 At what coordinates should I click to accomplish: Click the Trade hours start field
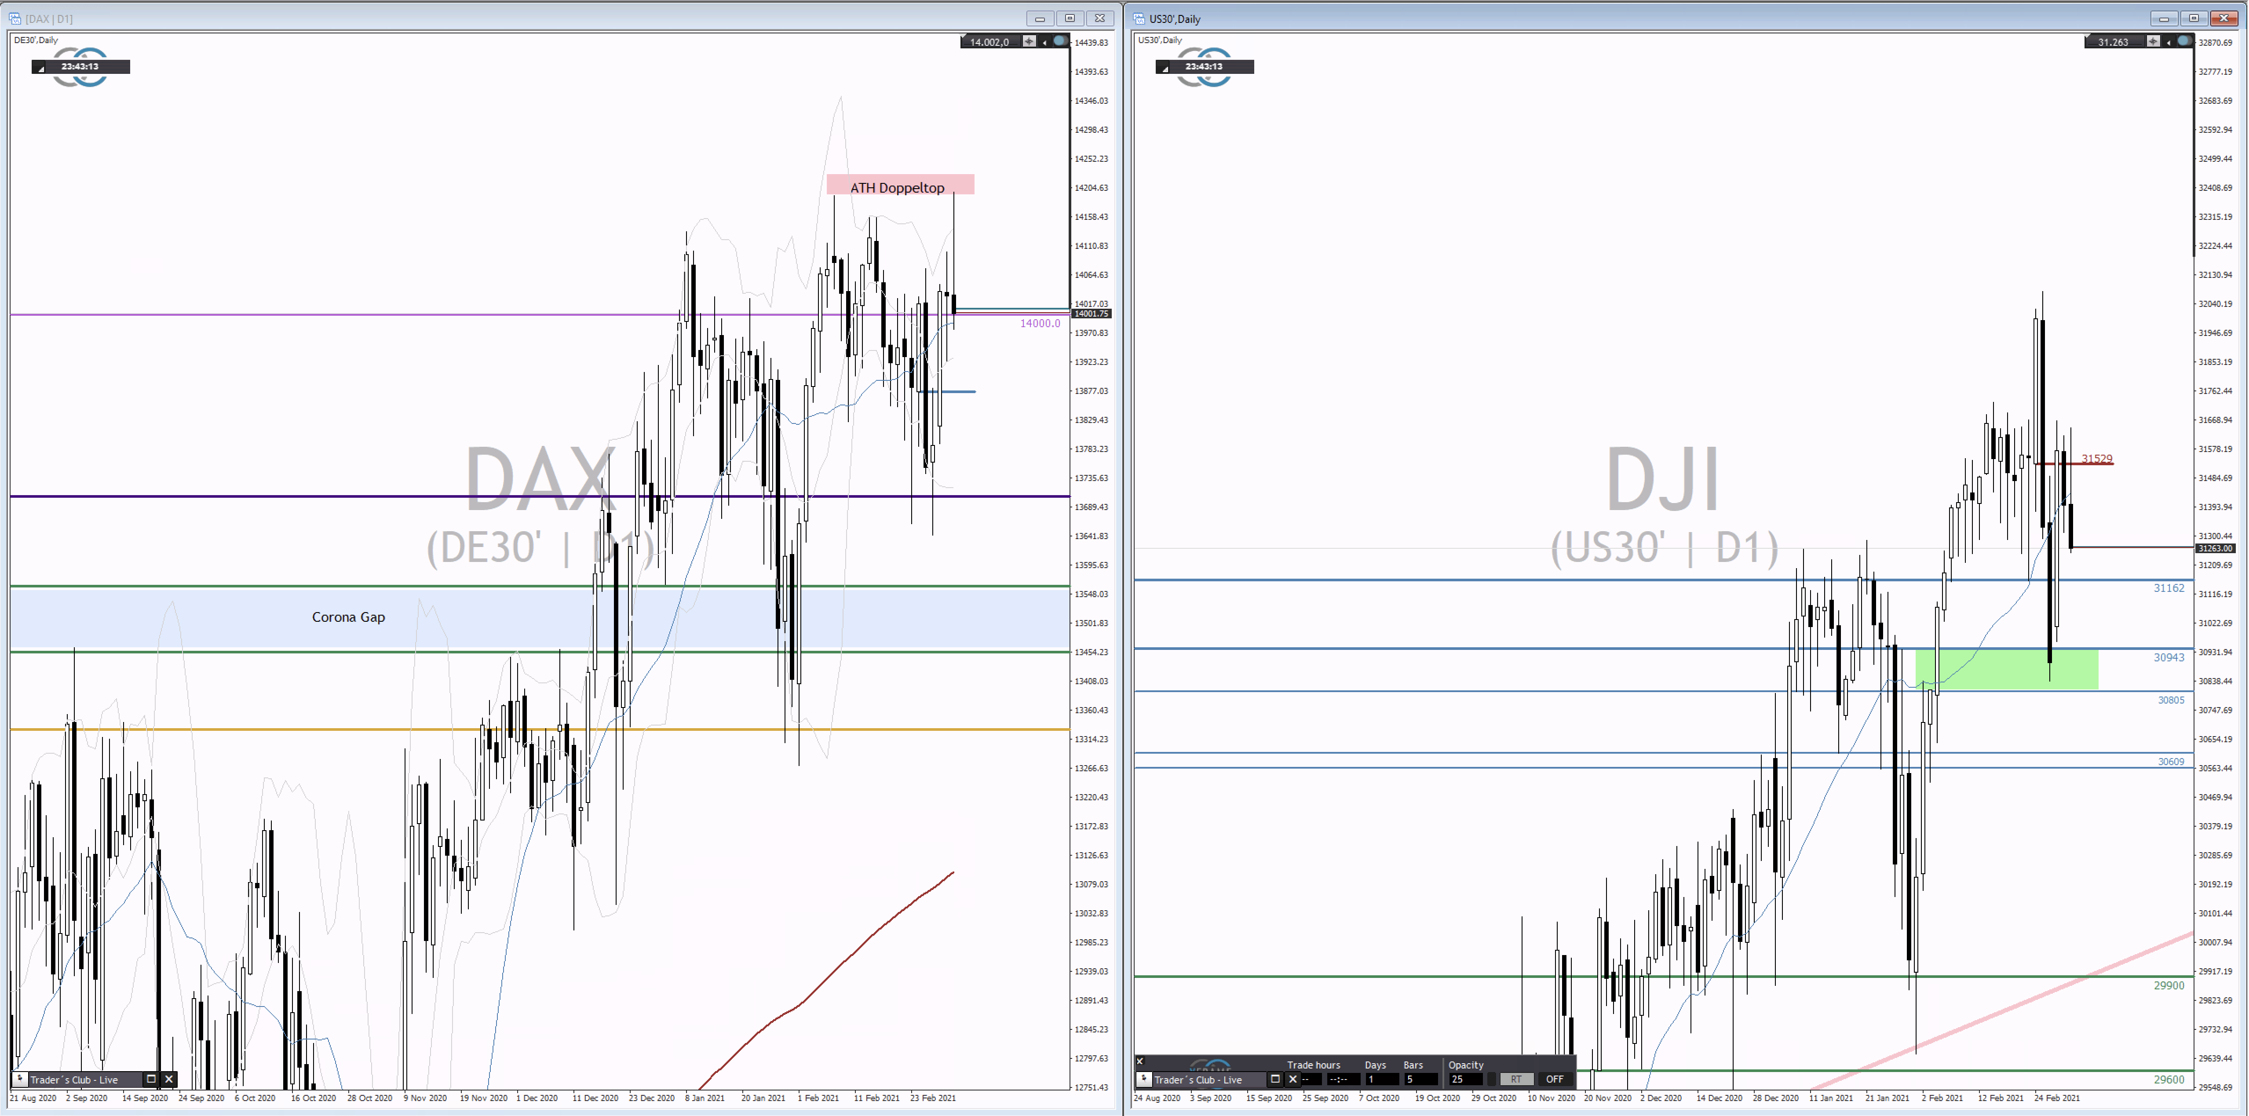pyautogui.click(x=1311, y=1080)
